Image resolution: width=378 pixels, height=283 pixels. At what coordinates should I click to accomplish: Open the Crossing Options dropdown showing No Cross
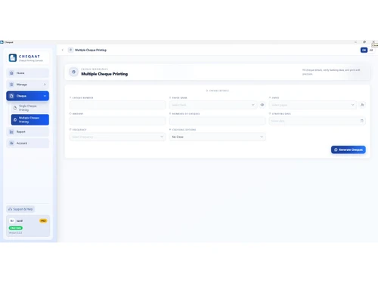(218, 137)
